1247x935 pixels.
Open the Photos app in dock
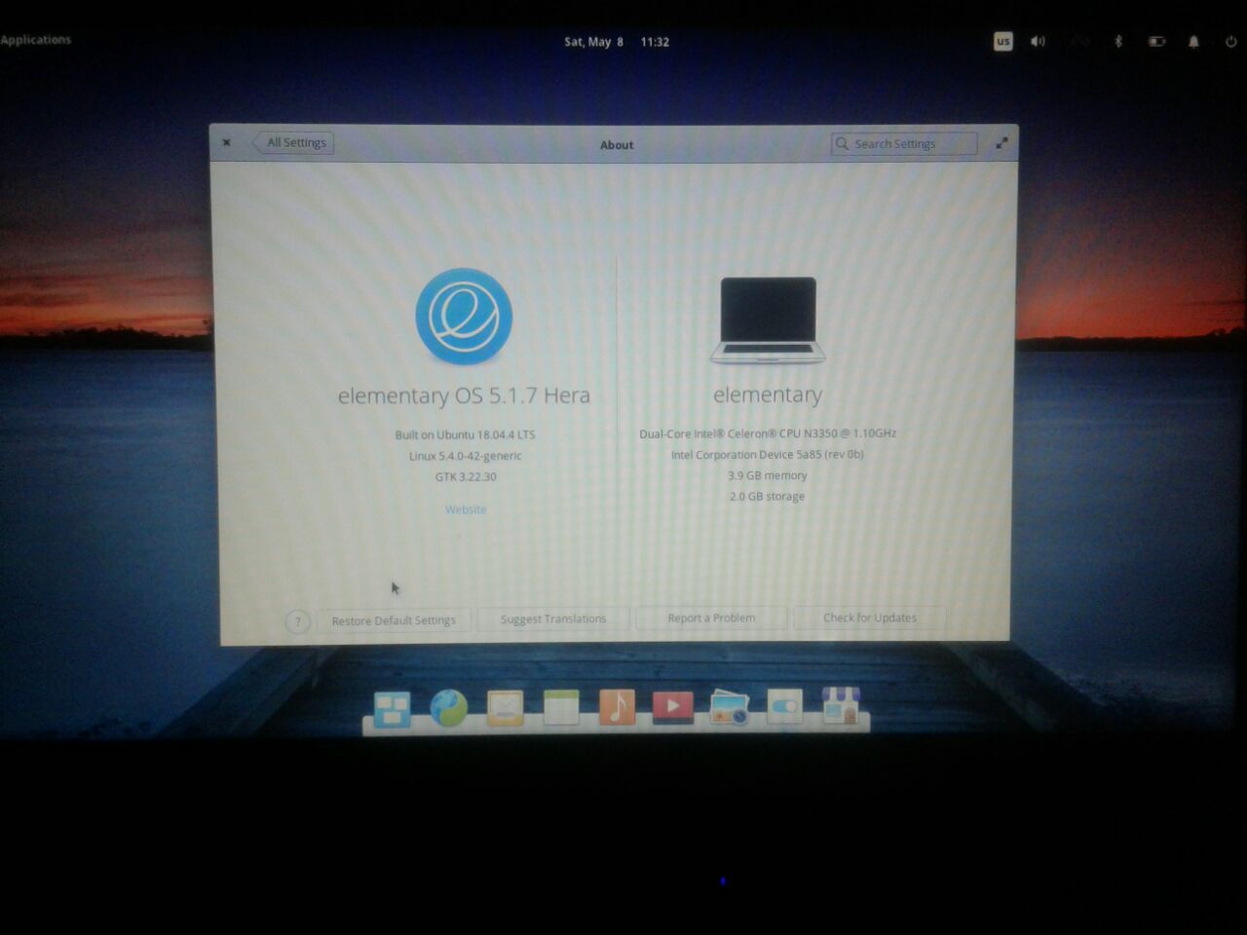(729, 708)
